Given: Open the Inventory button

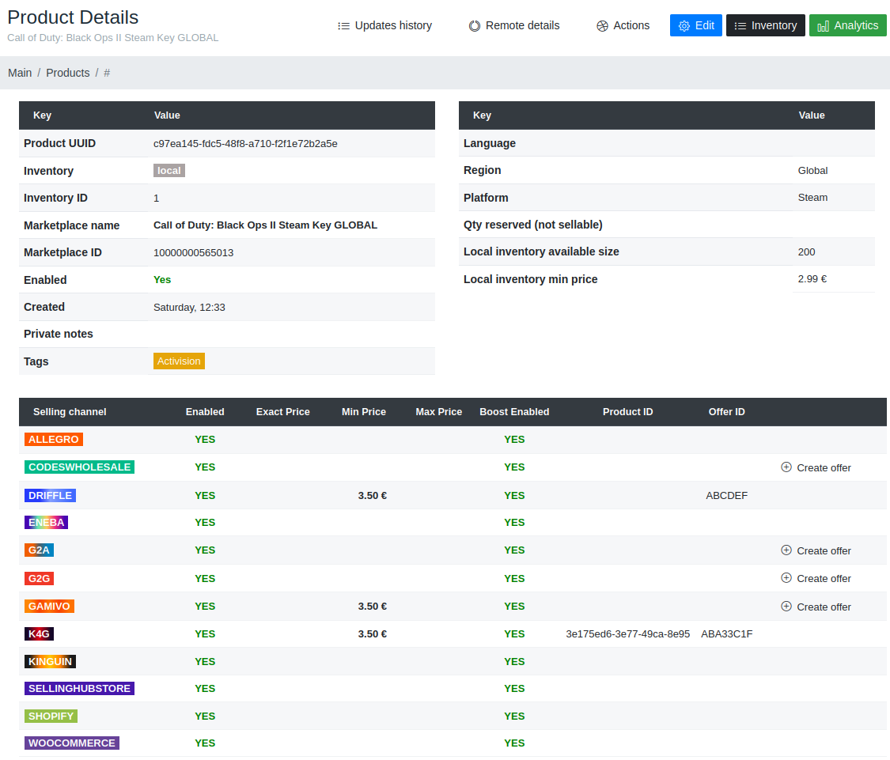Looking at the screenshot, I should point(765,25).
